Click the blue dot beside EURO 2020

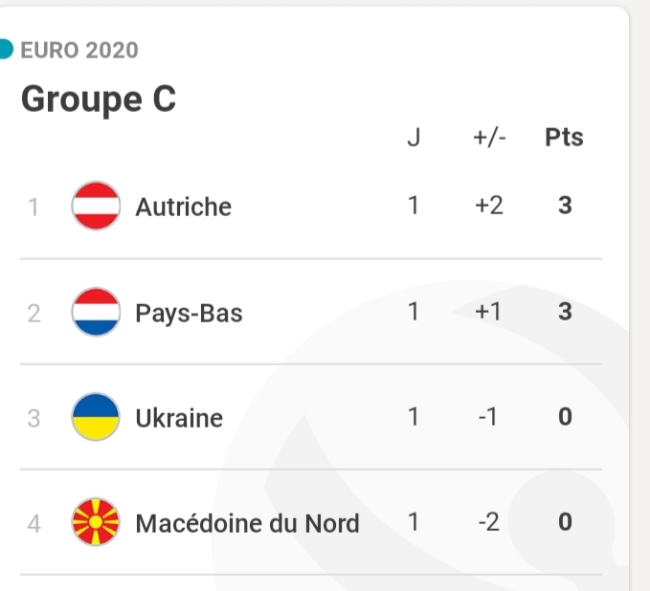click(6, 50)
